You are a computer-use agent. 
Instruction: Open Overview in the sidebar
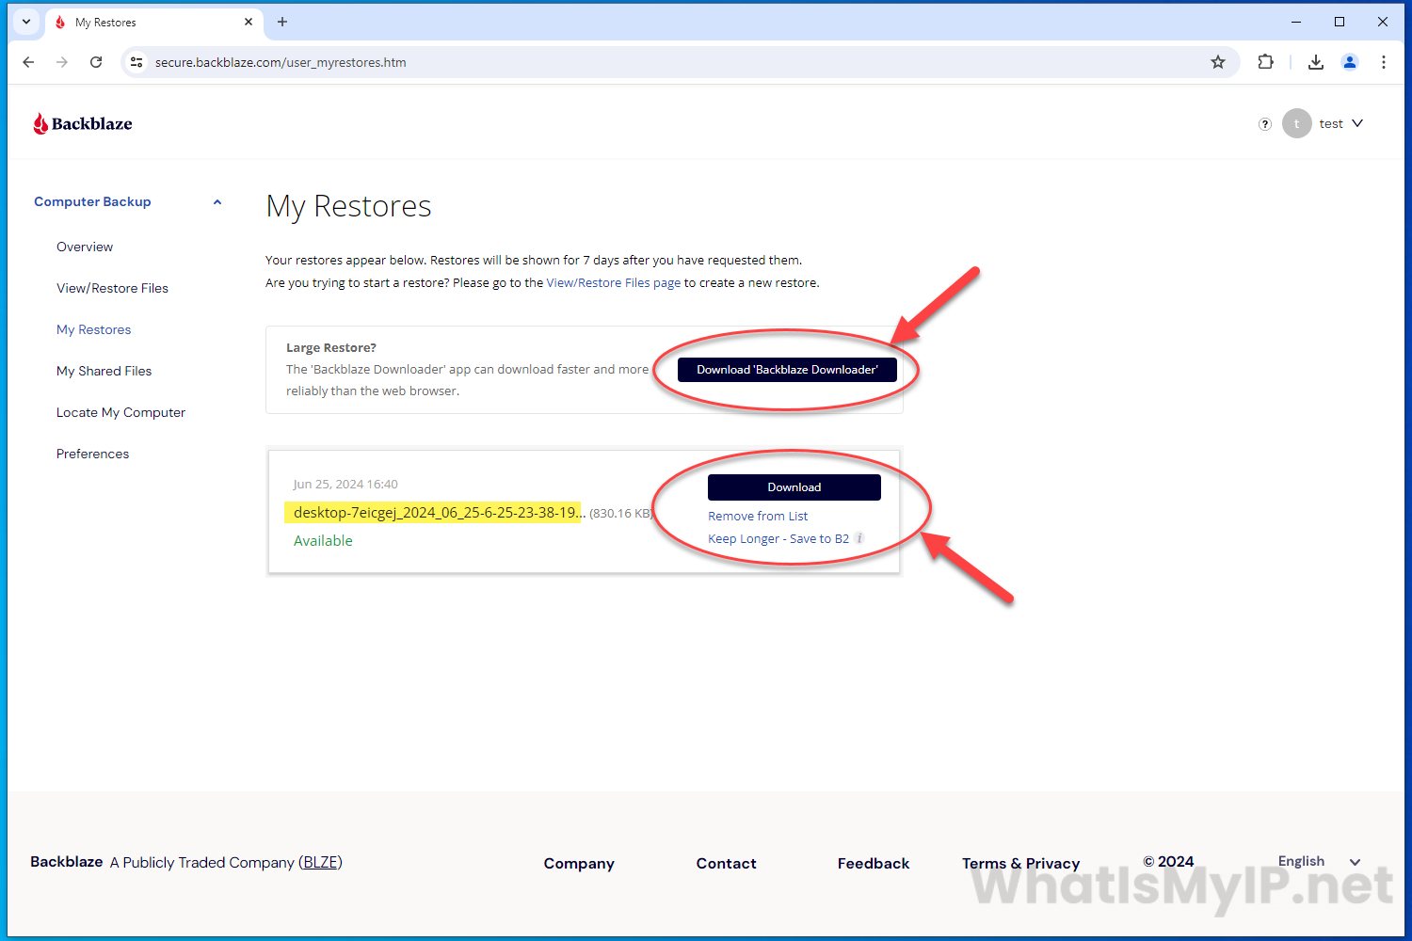point(85,247)
